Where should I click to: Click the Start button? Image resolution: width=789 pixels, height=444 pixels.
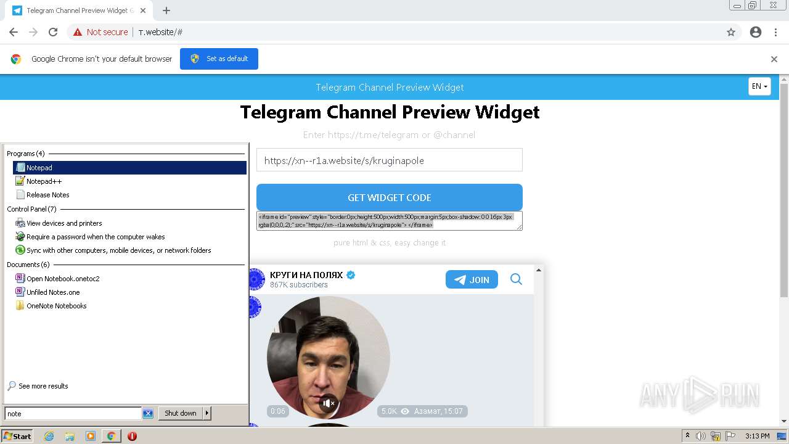[17, 436]
